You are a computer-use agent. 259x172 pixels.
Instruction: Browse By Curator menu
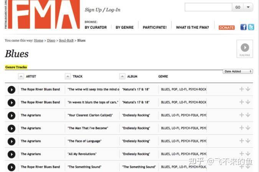(x=96, y=27)
